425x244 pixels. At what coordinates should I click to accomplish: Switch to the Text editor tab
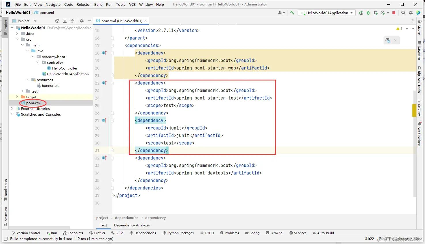click(x=103, y=225)
